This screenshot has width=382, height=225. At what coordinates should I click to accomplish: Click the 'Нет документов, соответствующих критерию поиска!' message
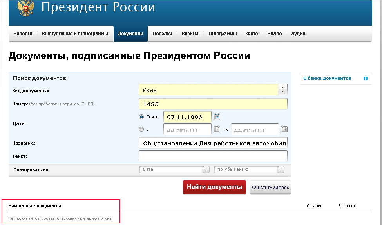click(x=60, y=218)
